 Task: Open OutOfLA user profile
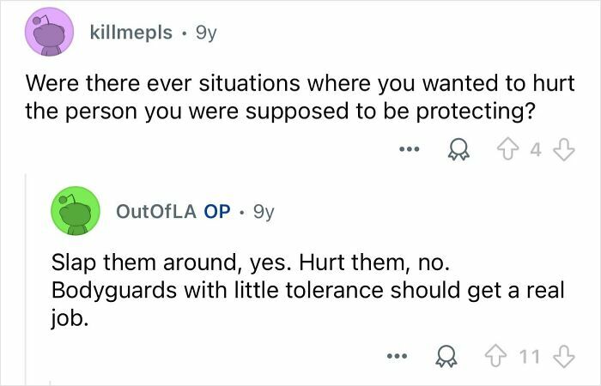pyautogui.click(x=156, y=211)
